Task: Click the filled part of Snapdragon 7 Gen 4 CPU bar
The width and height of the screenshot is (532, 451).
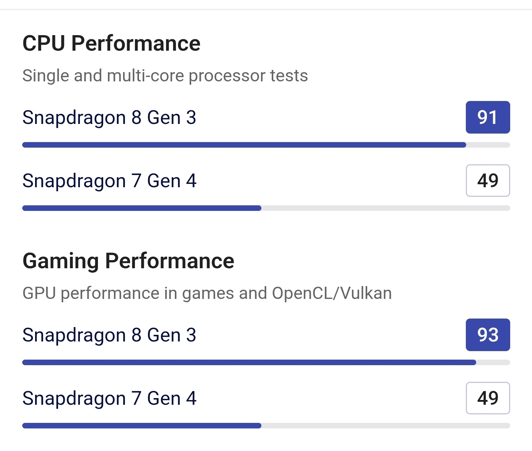Action: (x=142, y=208)
